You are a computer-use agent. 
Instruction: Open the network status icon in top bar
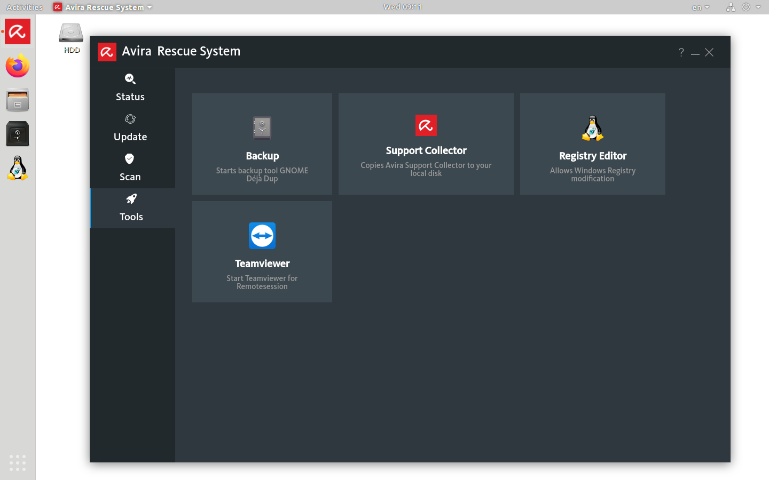click(x=731, y=7)
